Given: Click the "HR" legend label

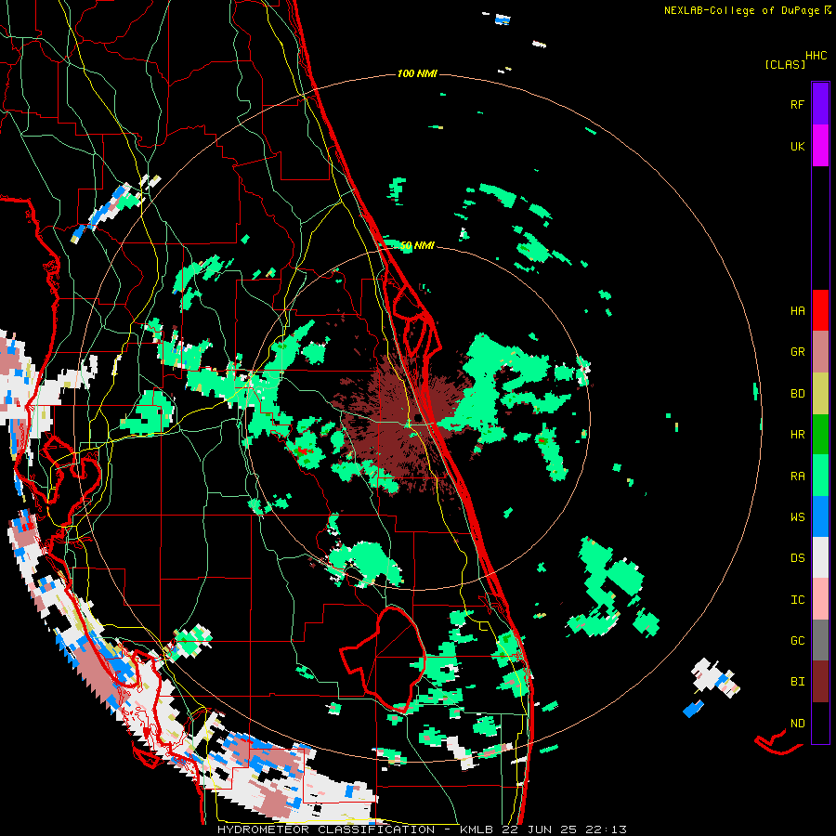Looking at the screenshot, I should tap(797, 435).
